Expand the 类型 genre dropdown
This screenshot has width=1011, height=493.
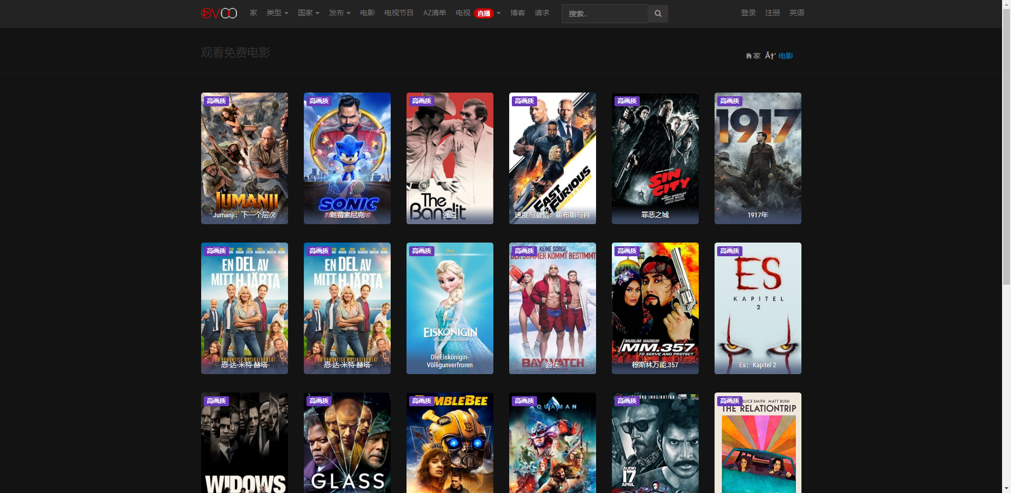(277, 13)
